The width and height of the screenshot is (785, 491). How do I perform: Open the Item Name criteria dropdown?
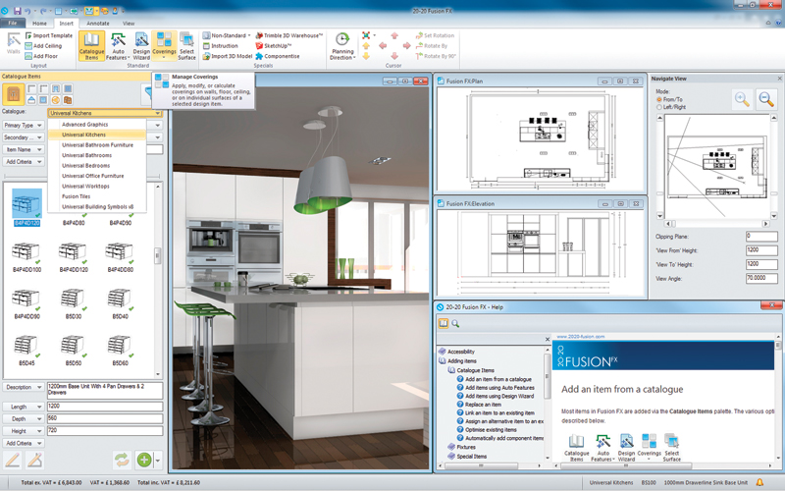point(23,149)
